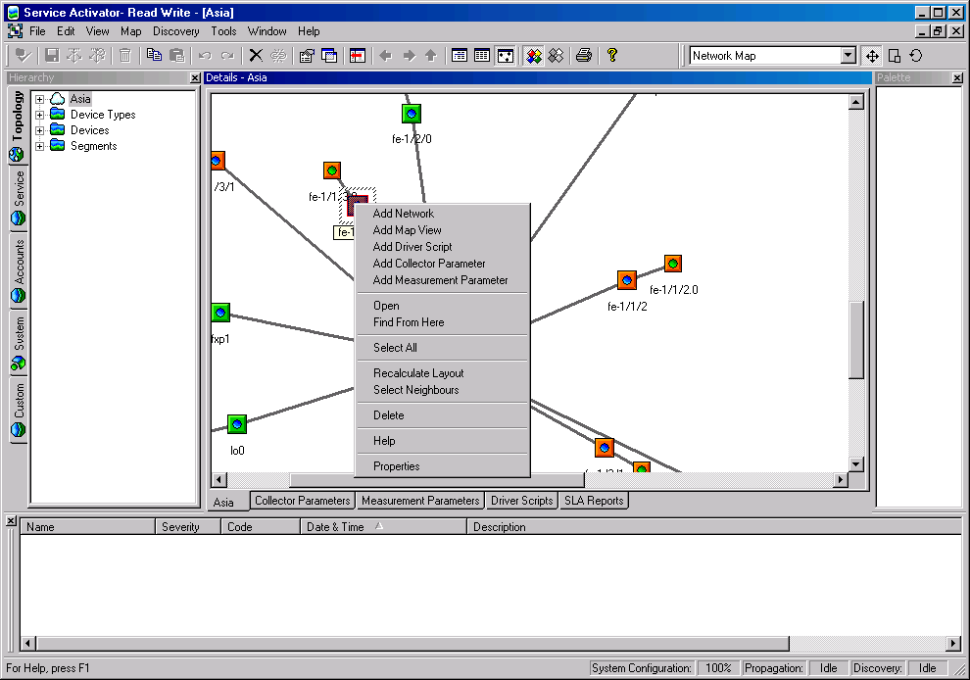Click the back arrow navigation icon

tap(386, 56)
